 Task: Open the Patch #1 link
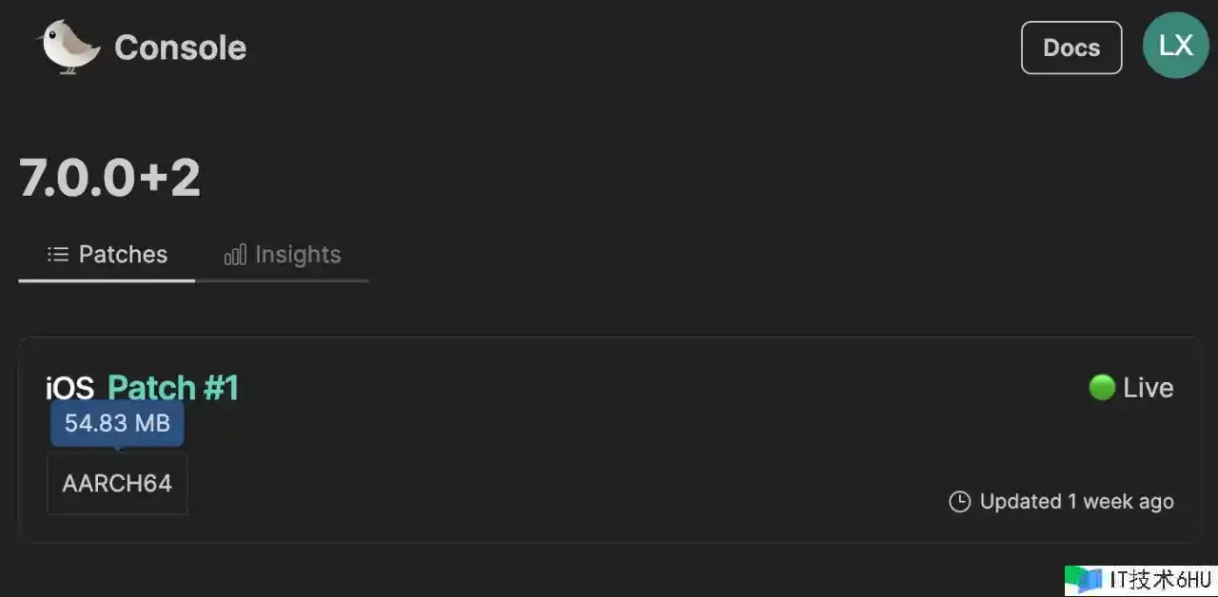point(172,388)
